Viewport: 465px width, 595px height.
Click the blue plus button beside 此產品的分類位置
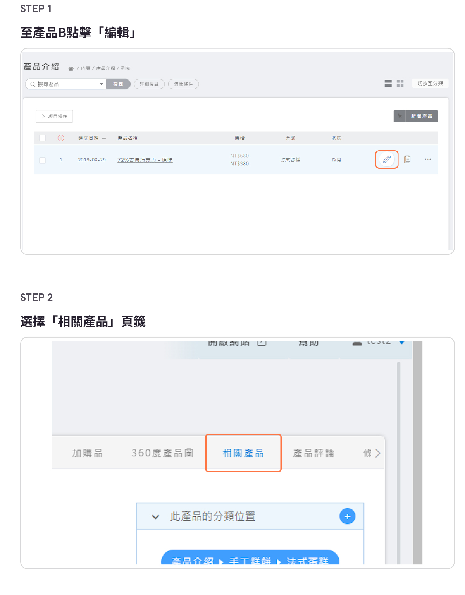click(x=347, y=516)
